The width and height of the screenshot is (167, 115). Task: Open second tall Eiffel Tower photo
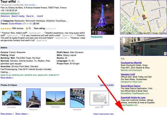pyautogui.click(x=33, y=98)
